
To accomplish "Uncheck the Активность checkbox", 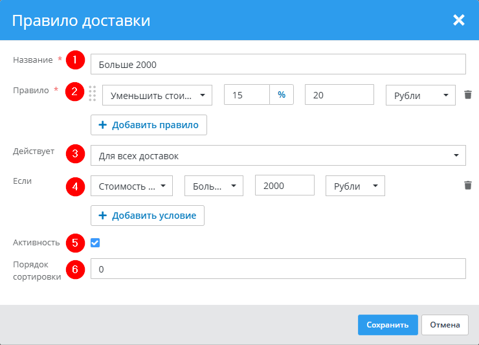I will click(95, 243).
